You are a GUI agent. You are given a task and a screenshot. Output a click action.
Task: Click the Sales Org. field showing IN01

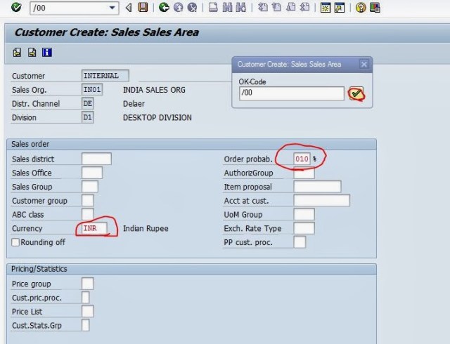tap(92, 90)
